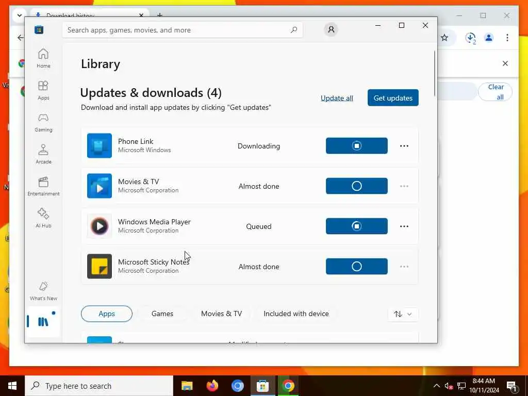
Task: Close the Download history tab
Action: pyautogui.click(x=141, y=15)
